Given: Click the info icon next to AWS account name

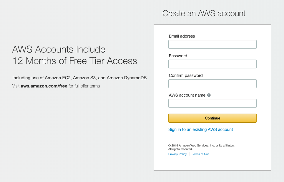Looking at the screenshot, I should (209, 95).
